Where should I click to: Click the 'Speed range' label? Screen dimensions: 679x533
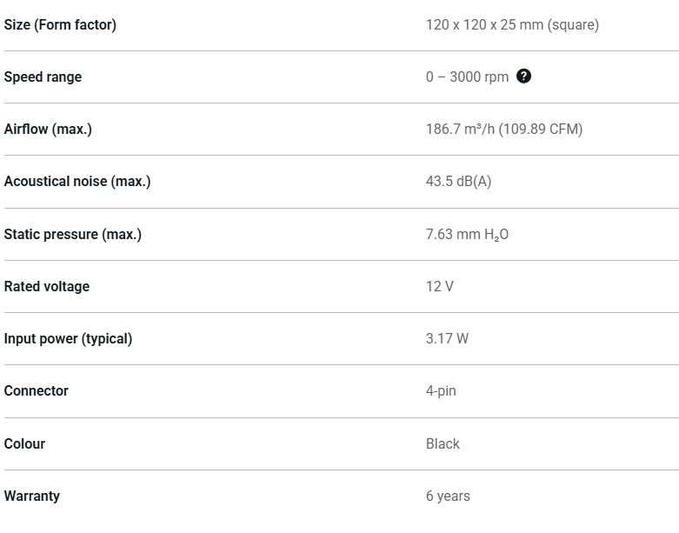click(x=43, y=77)
